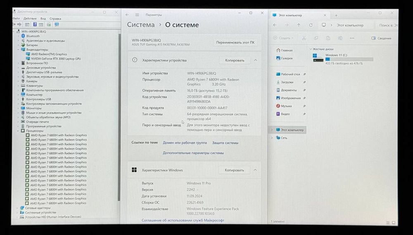Open the Справка menu in Device Manager

(x=55, y=19)
